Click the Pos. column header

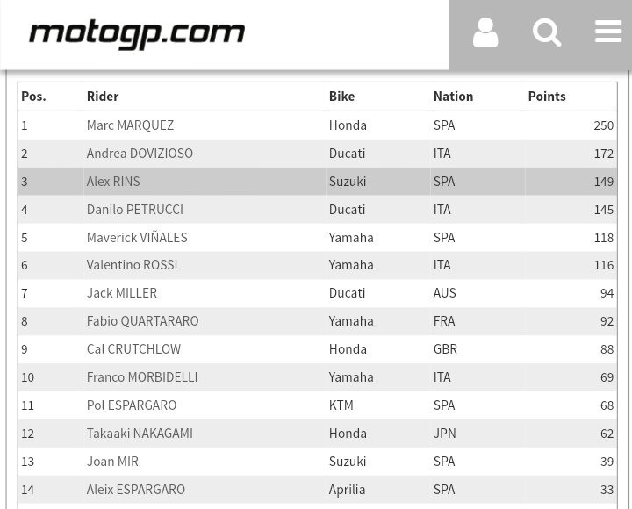[33, 97]
